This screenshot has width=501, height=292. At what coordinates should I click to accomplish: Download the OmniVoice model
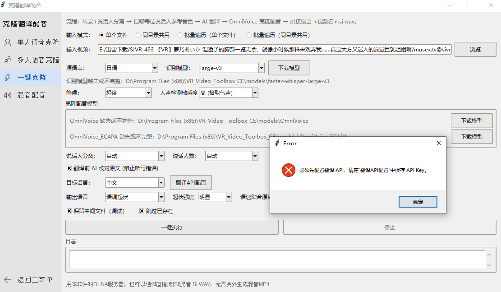(x=472, y=121)
